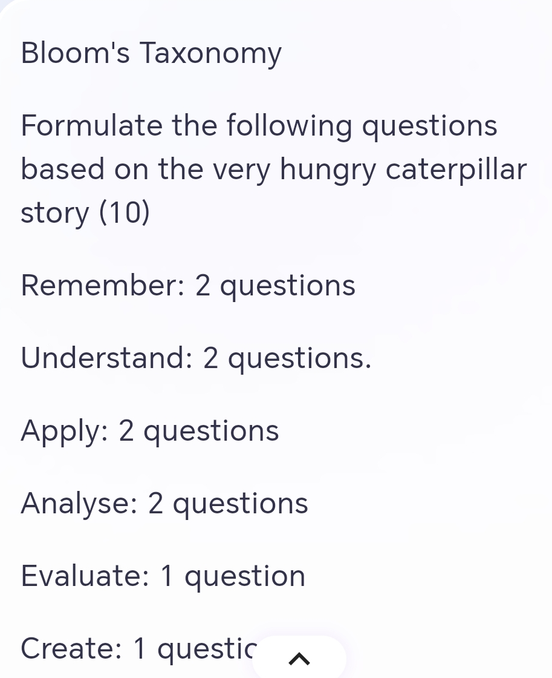Click the line reading Analyse: 2 questions
552x678 pixels.
[164, 502]
